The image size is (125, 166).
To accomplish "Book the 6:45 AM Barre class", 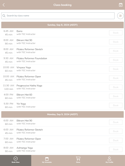I will point(116,33).
